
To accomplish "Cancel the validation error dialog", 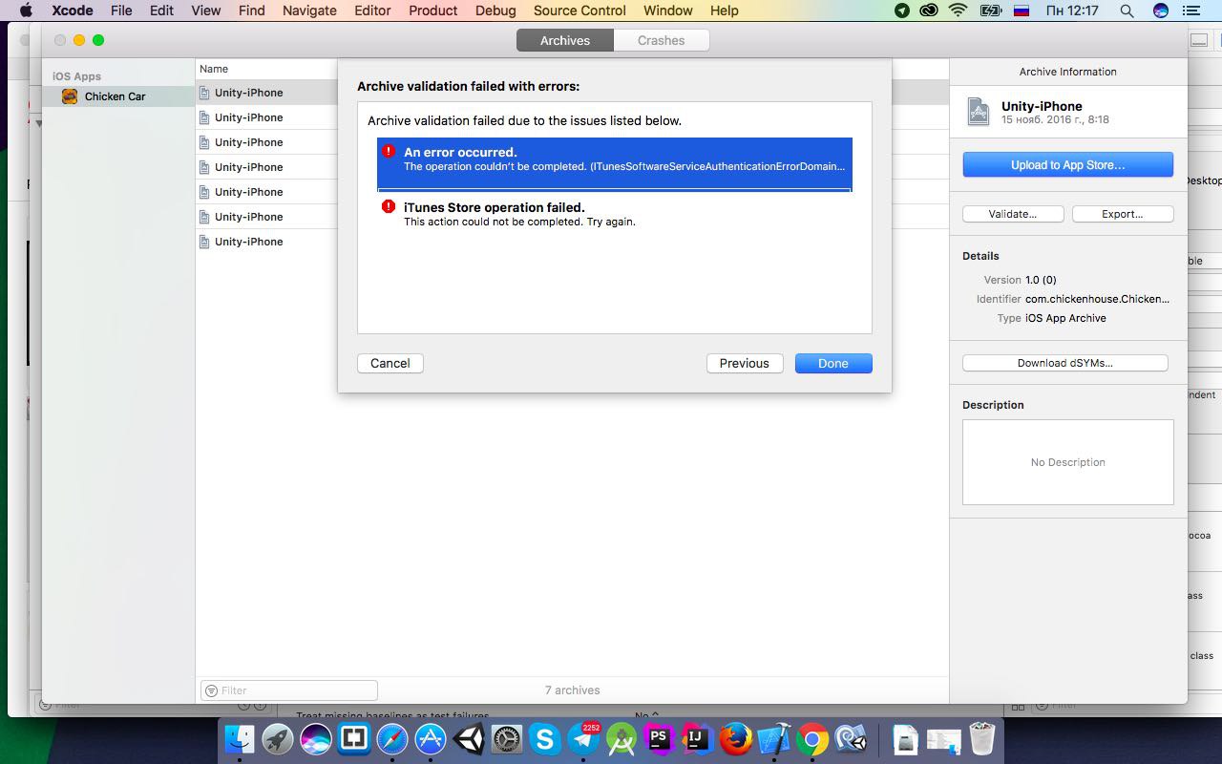I will (390, 363).
